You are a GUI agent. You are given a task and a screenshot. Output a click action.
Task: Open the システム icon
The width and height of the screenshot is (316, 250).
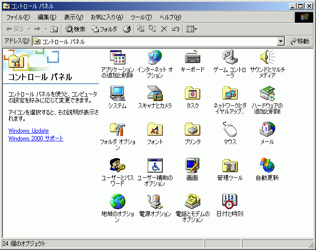pyautogui.click(x=118, y=93)
